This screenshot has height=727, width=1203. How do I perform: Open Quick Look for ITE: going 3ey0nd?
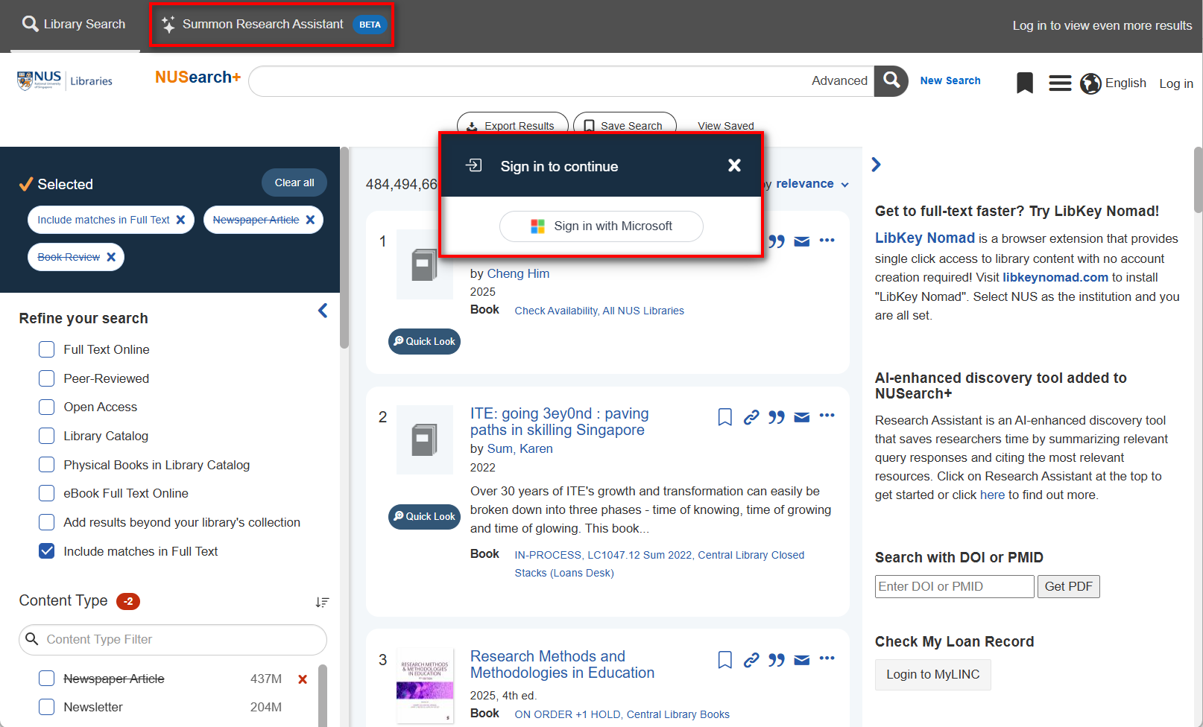(424, 516)
